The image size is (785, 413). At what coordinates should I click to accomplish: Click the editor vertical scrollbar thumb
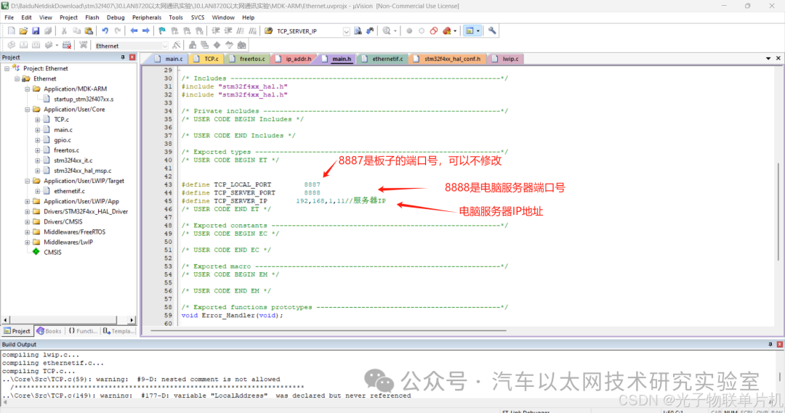click(x=778, y=211)
